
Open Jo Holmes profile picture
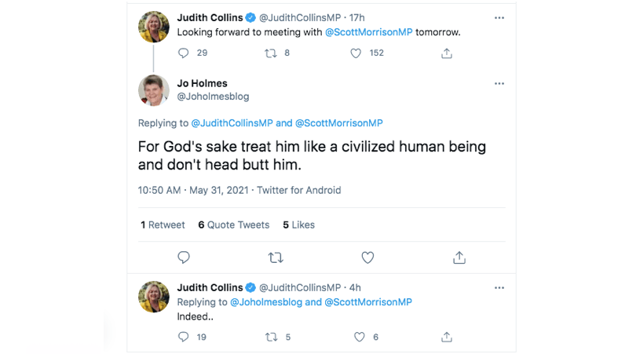coord(154,90)
